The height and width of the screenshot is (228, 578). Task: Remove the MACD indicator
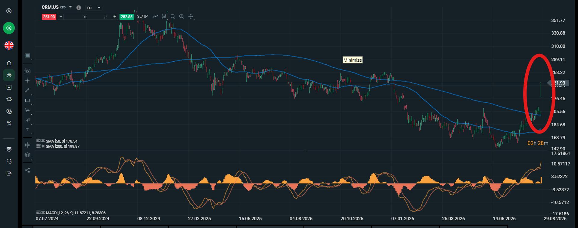click(x=43, y=212)
